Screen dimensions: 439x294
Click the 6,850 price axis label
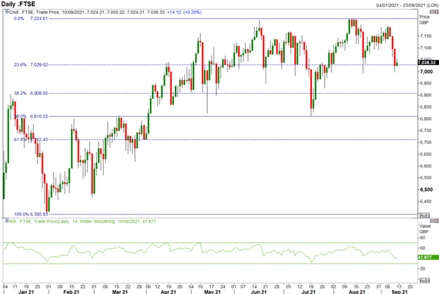(425, 107)
